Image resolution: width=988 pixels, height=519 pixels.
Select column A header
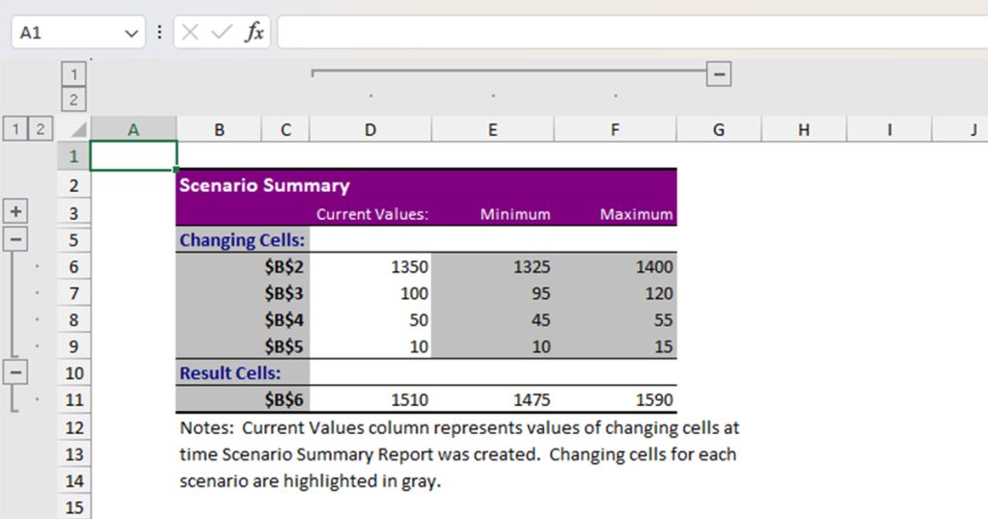[133, 129]
